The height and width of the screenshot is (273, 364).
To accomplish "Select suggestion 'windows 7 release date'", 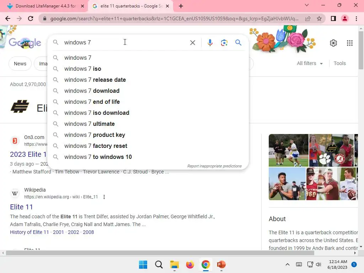I will [x=148, y=80].
